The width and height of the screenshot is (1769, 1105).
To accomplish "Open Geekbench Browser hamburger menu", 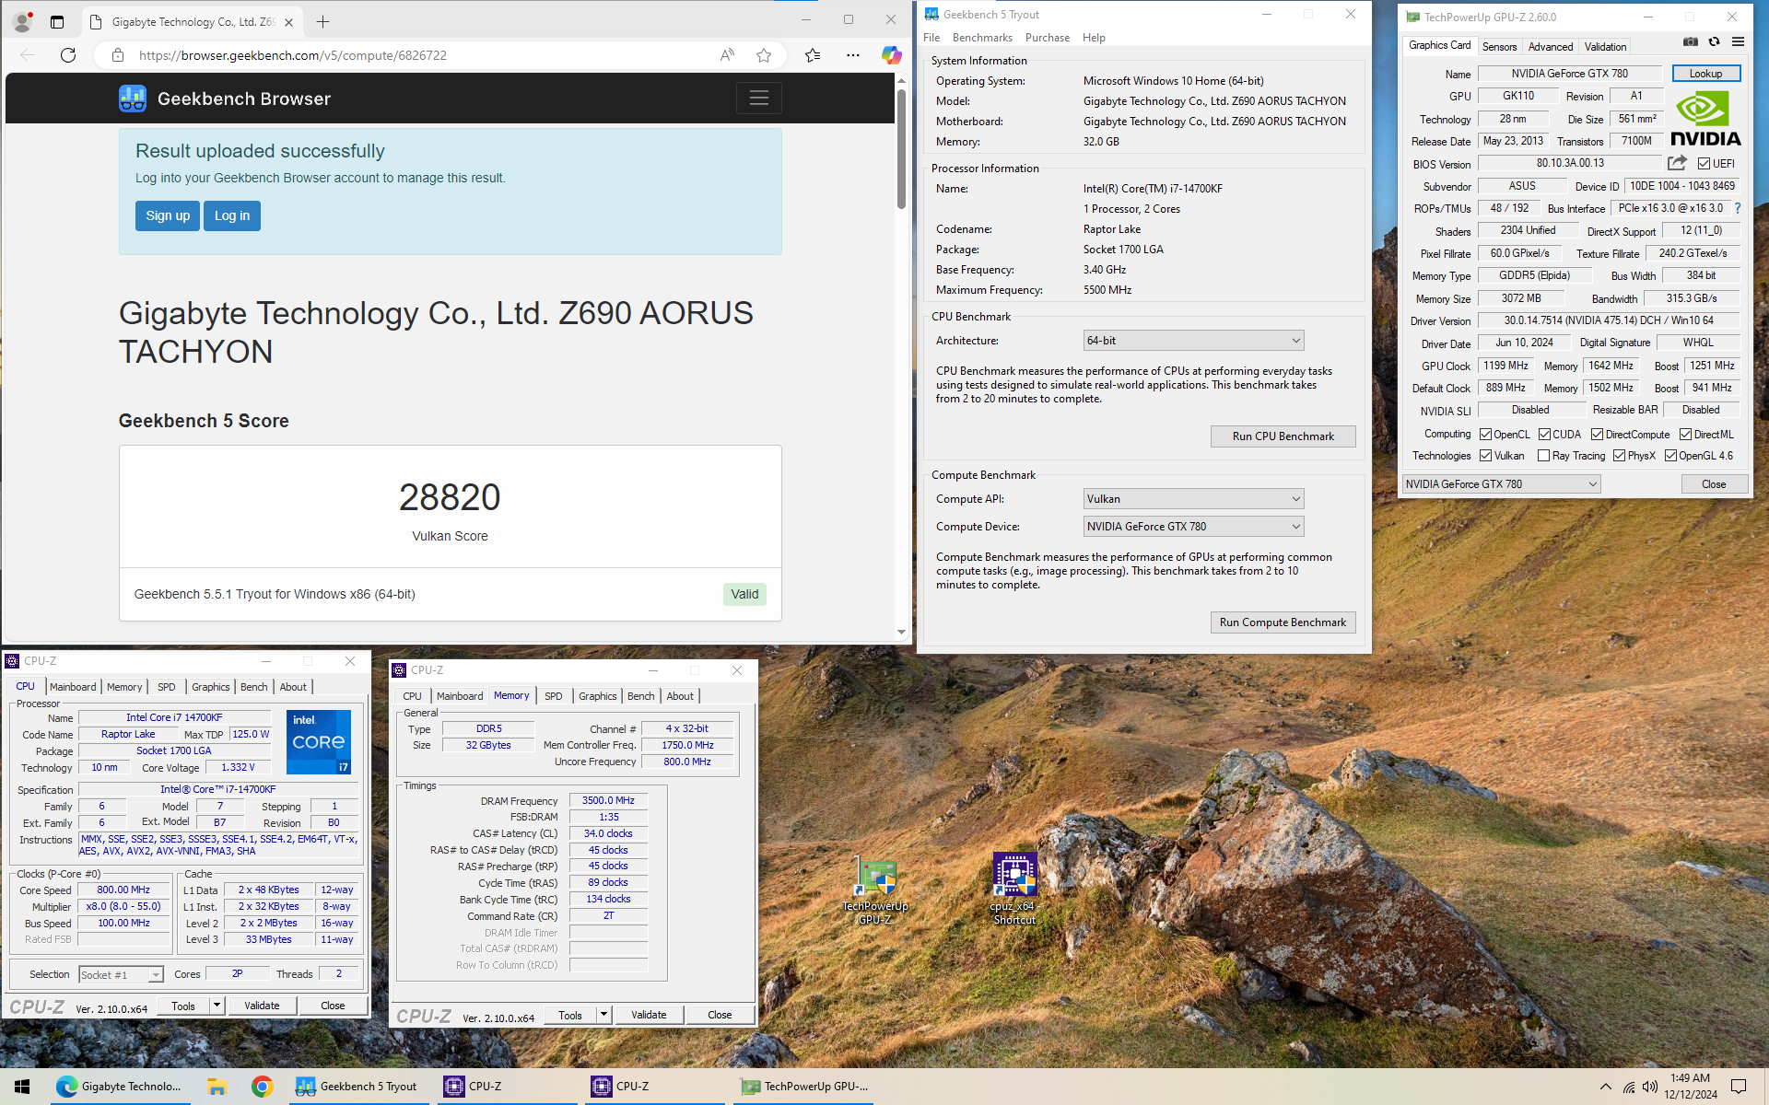I will pos(759,98).
